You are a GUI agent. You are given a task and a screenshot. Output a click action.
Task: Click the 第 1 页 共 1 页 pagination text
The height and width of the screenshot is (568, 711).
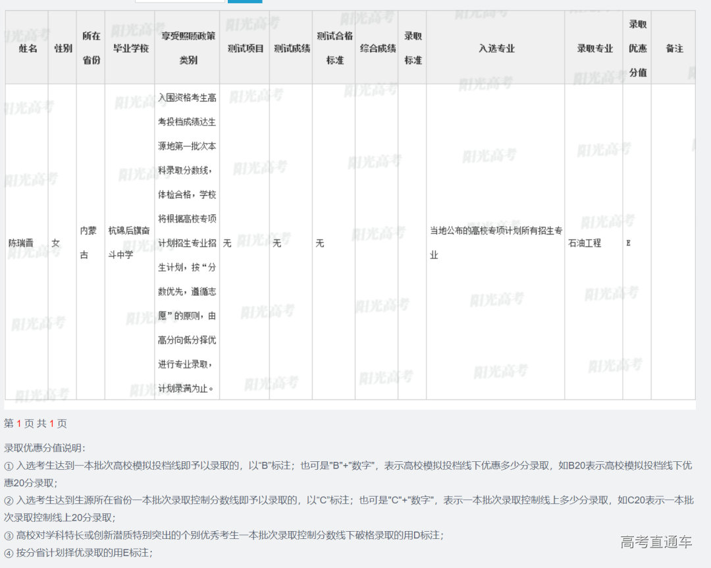[x=36, y=423]
